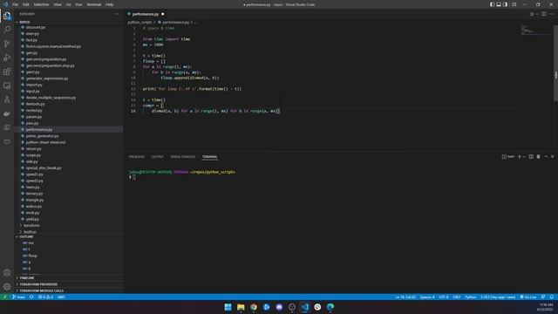Collapse the Outline section
This screenshot has width=558, height=314.
26,236
